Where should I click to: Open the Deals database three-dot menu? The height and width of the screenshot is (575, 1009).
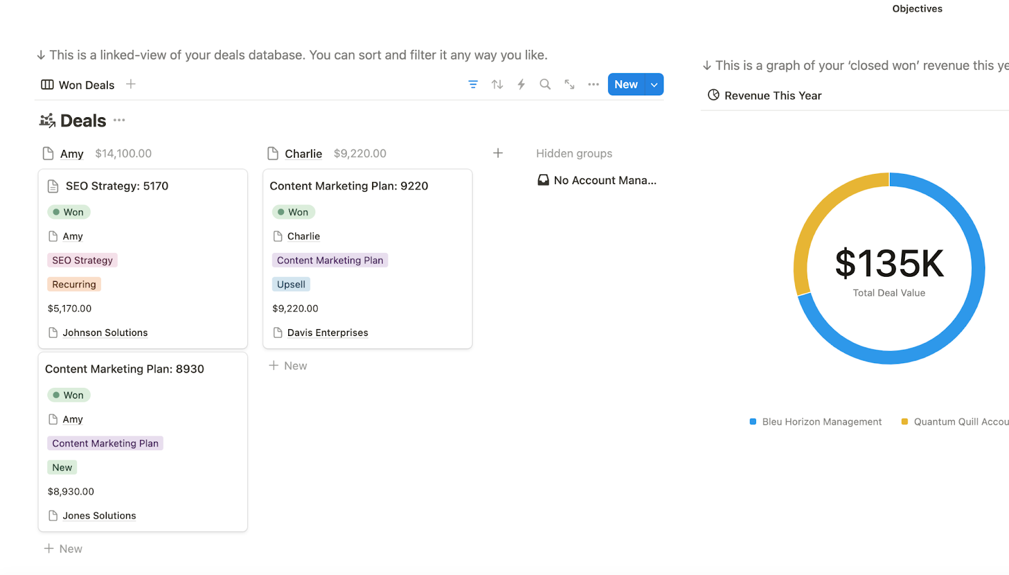119,120
